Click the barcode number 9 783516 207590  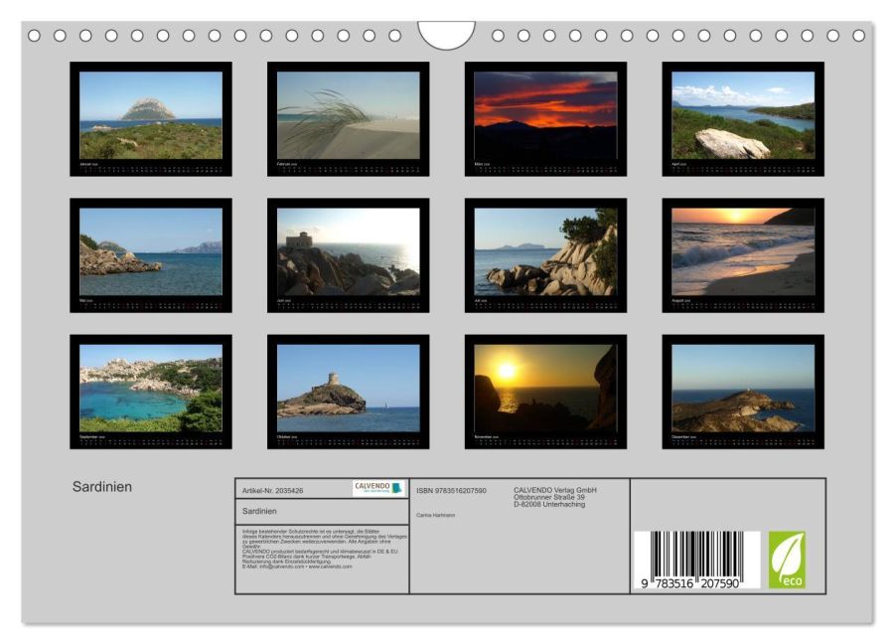coord(690,583)
